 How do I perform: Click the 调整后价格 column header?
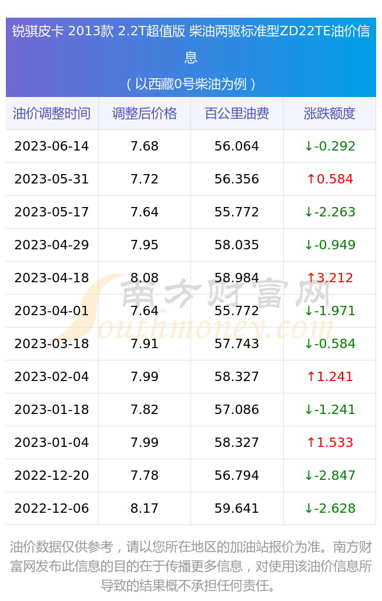pos(145,113)
